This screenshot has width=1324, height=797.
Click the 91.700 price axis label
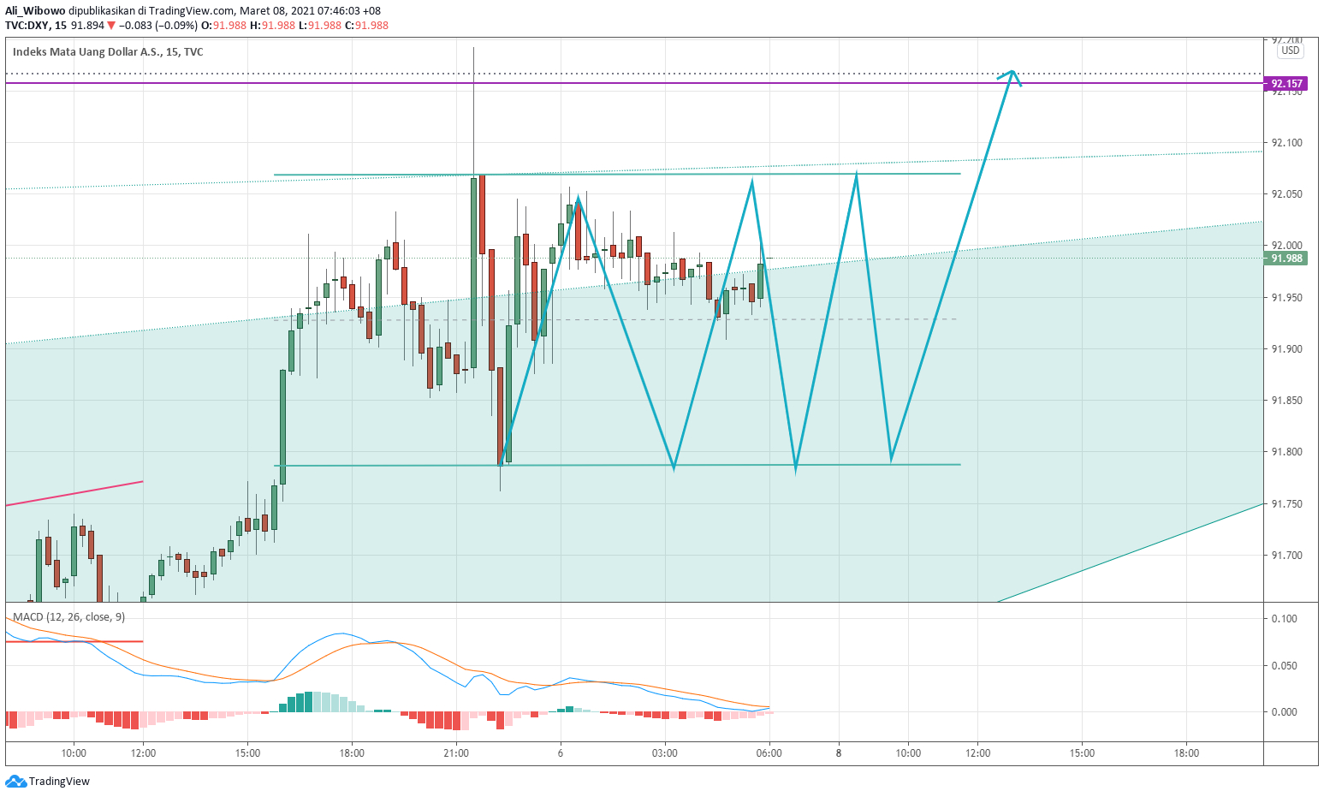pos(1286,556)
